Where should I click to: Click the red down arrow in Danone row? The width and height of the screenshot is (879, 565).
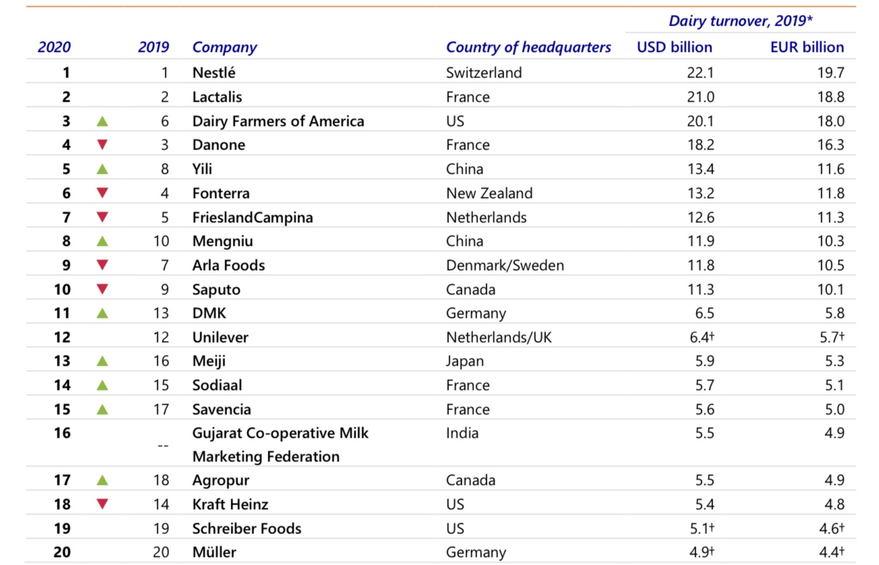(x=102, y=145)
